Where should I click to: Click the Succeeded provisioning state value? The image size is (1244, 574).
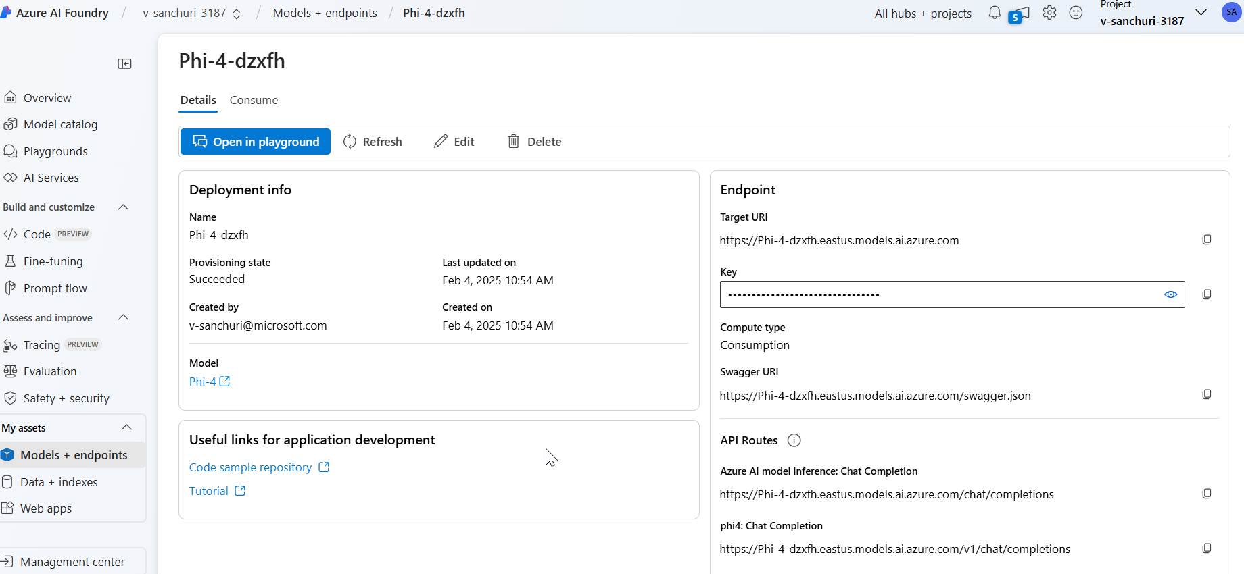(x=217, y=279)
